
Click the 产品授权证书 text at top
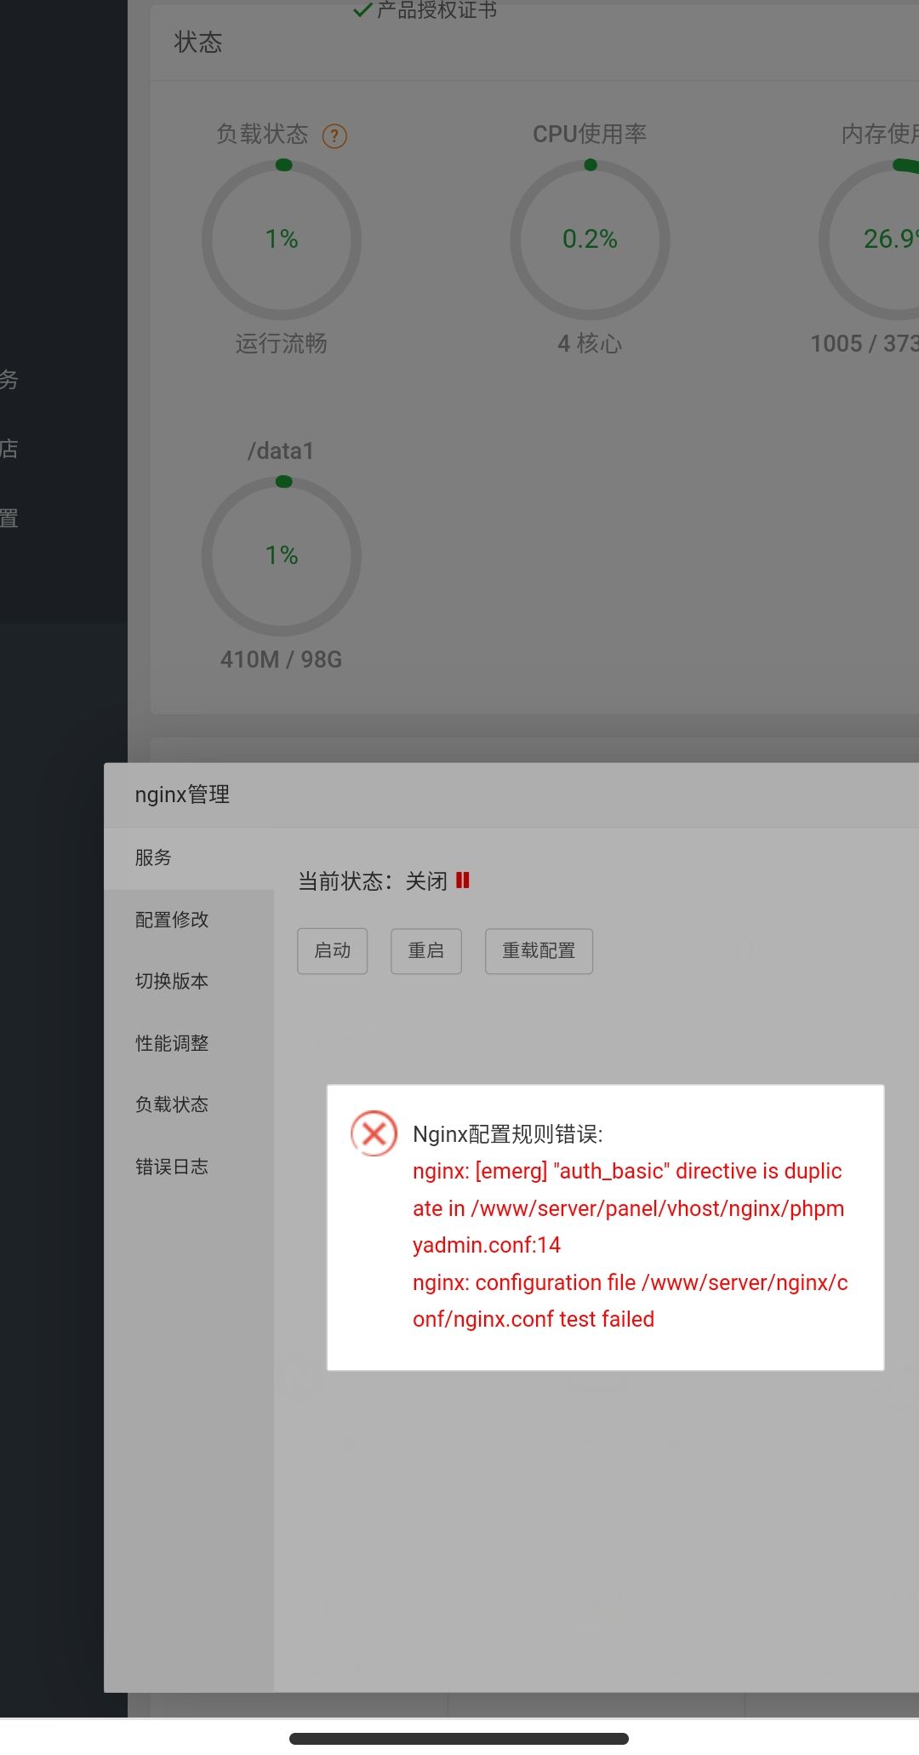437,10
